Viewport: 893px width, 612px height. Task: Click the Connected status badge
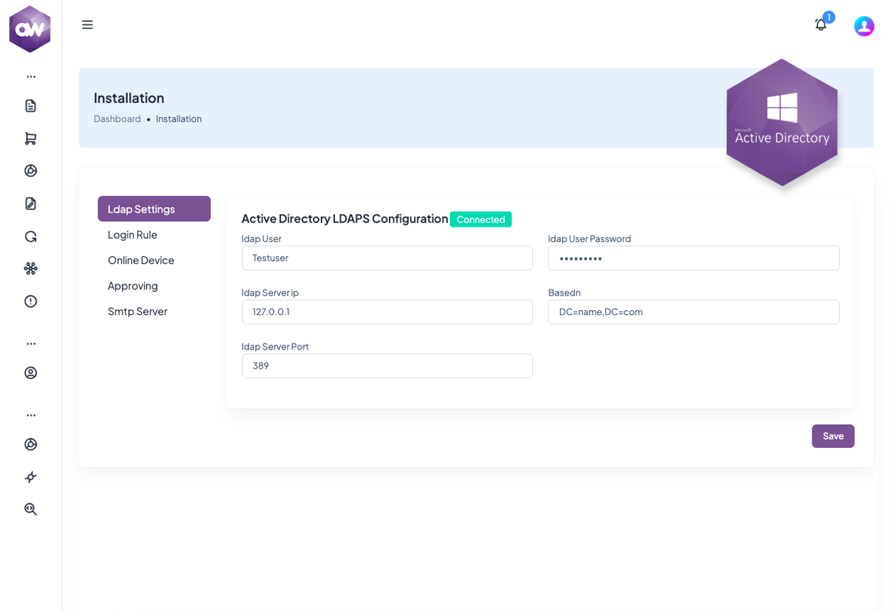pos(481,219)
